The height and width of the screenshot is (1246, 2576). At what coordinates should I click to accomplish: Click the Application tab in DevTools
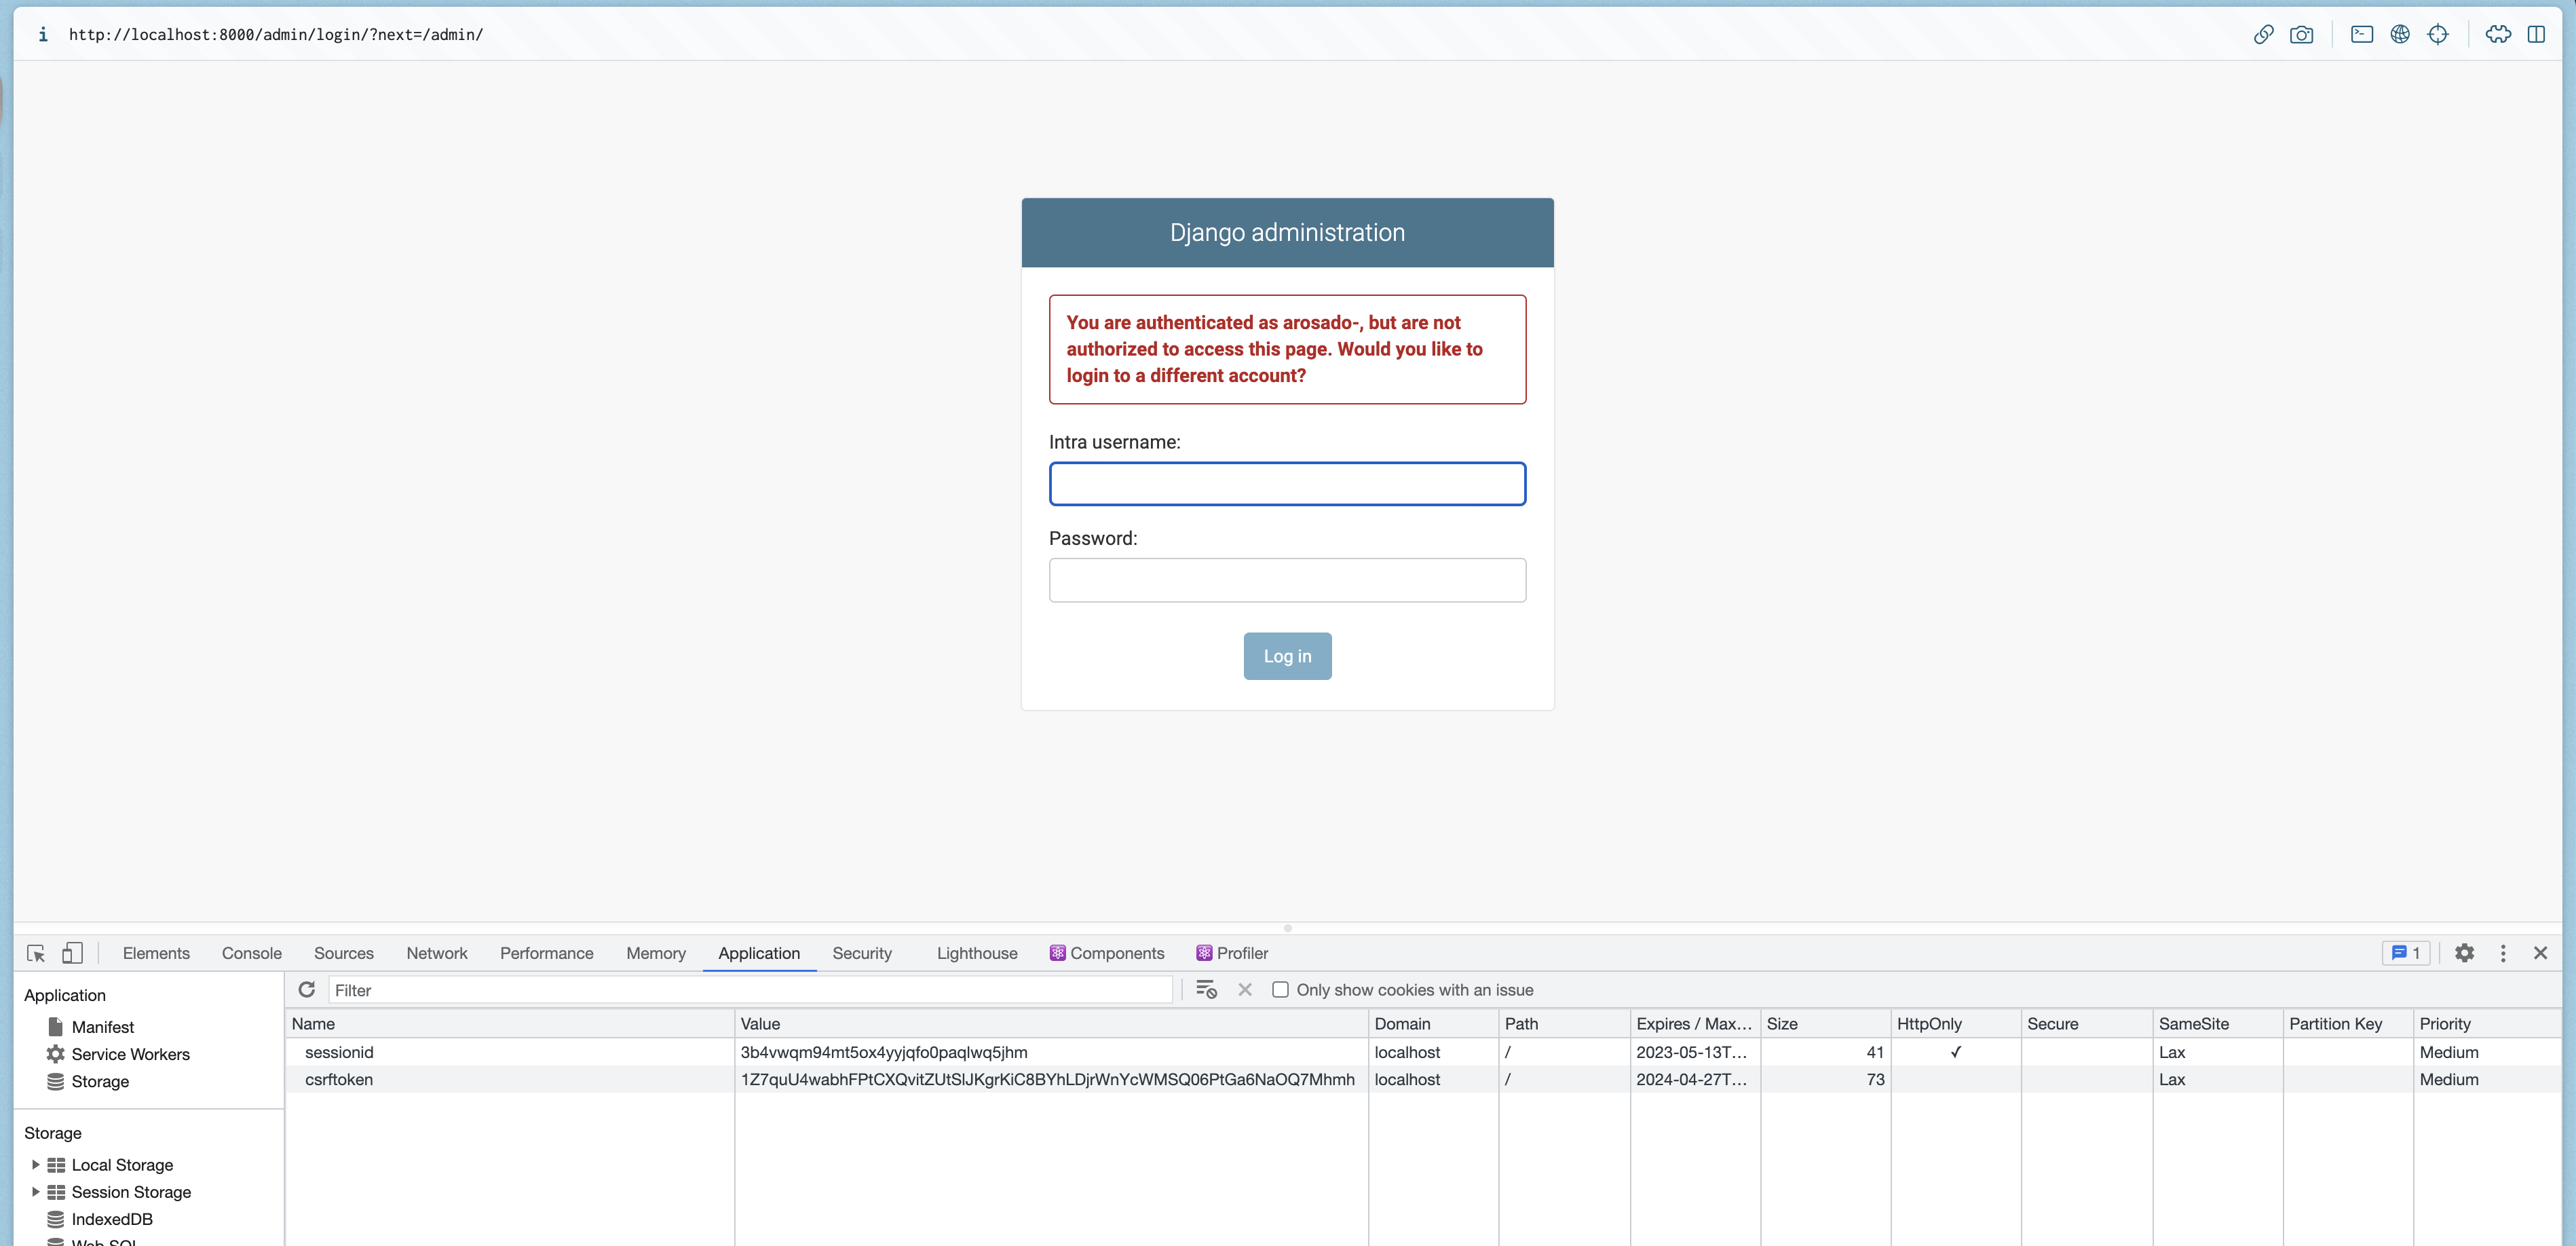759,954
